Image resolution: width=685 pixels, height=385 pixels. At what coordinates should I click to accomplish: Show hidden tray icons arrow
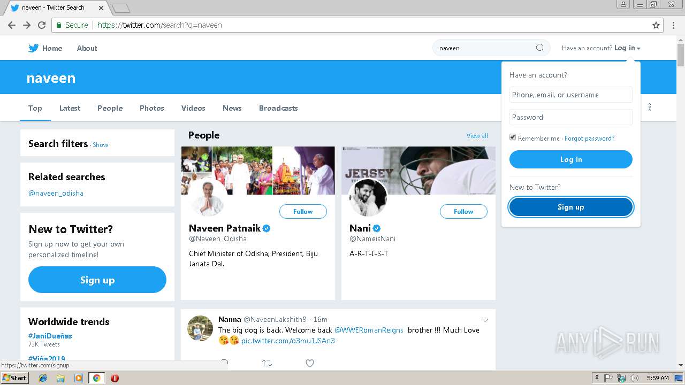[x=597, y=378]
